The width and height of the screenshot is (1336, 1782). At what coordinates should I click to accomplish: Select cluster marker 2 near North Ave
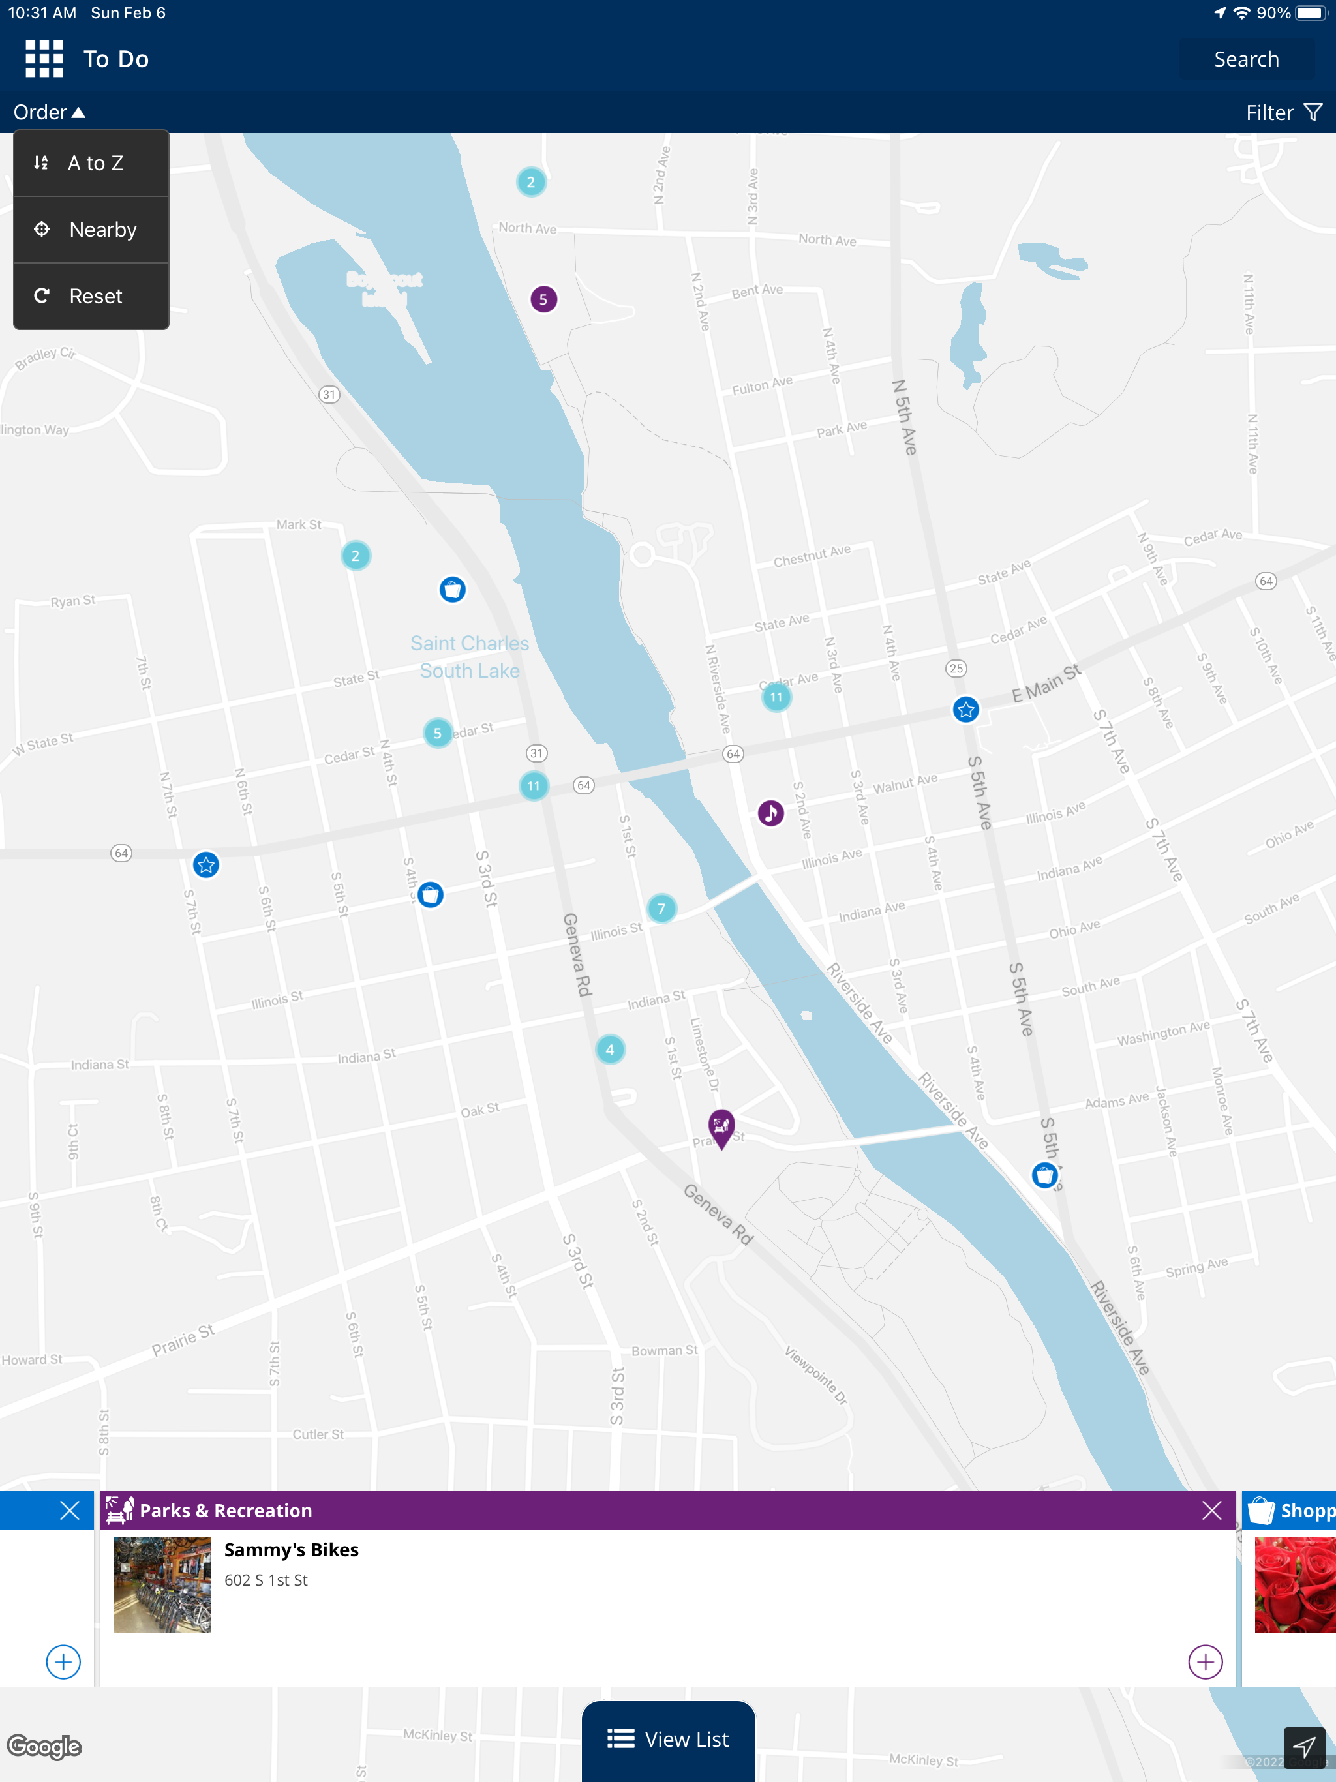pos(531,182)
